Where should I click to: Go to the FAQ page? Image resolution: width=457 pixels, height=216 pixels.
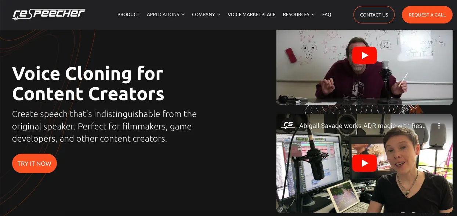[327, 15]
